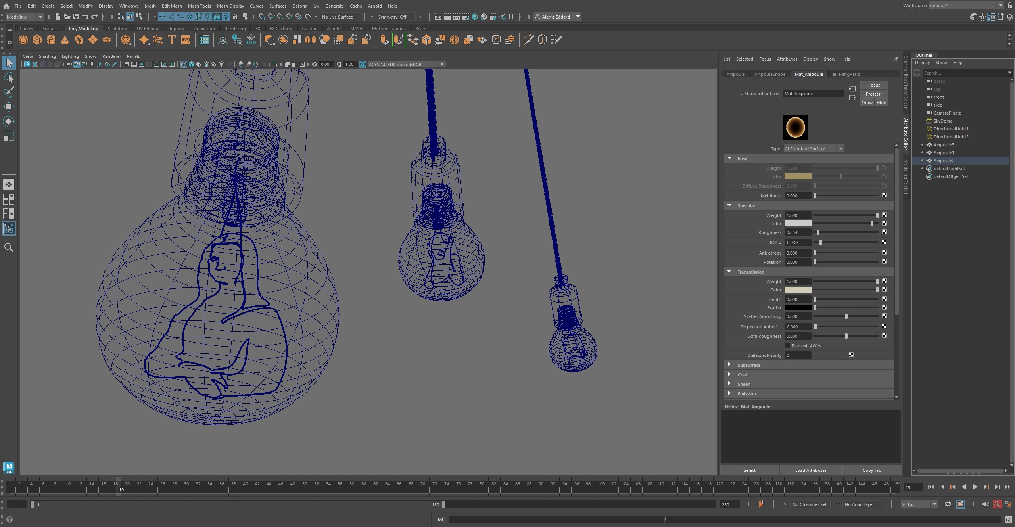Image resolution: width=1015 pixels, height=527 pixels.
Task: Toggle the workspace lock icon
Action: pyautogui.click(x=1010, y=6)
